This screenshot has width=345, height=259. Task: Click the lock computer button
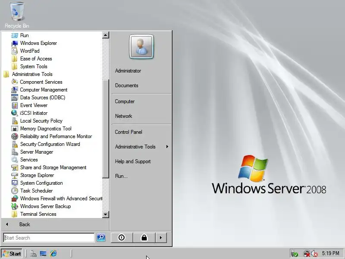pyautogui.click(x=144, y=238)
